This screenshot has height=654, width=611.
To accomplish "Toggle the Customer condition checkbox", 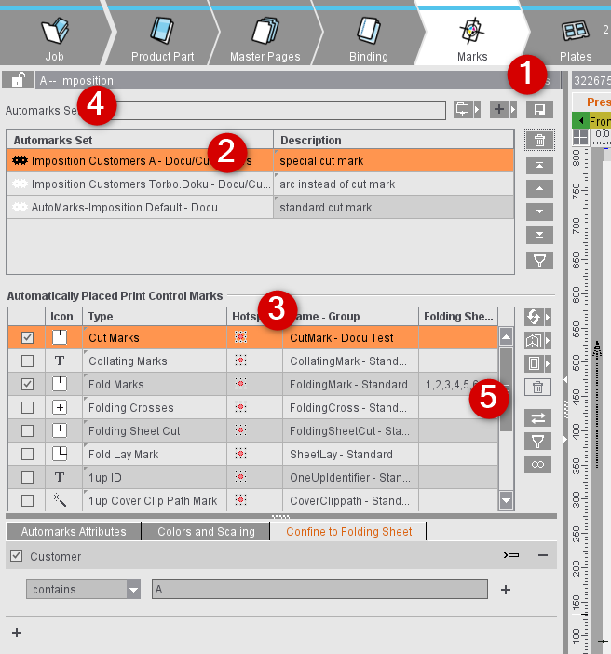I will [x=16, y=556].
